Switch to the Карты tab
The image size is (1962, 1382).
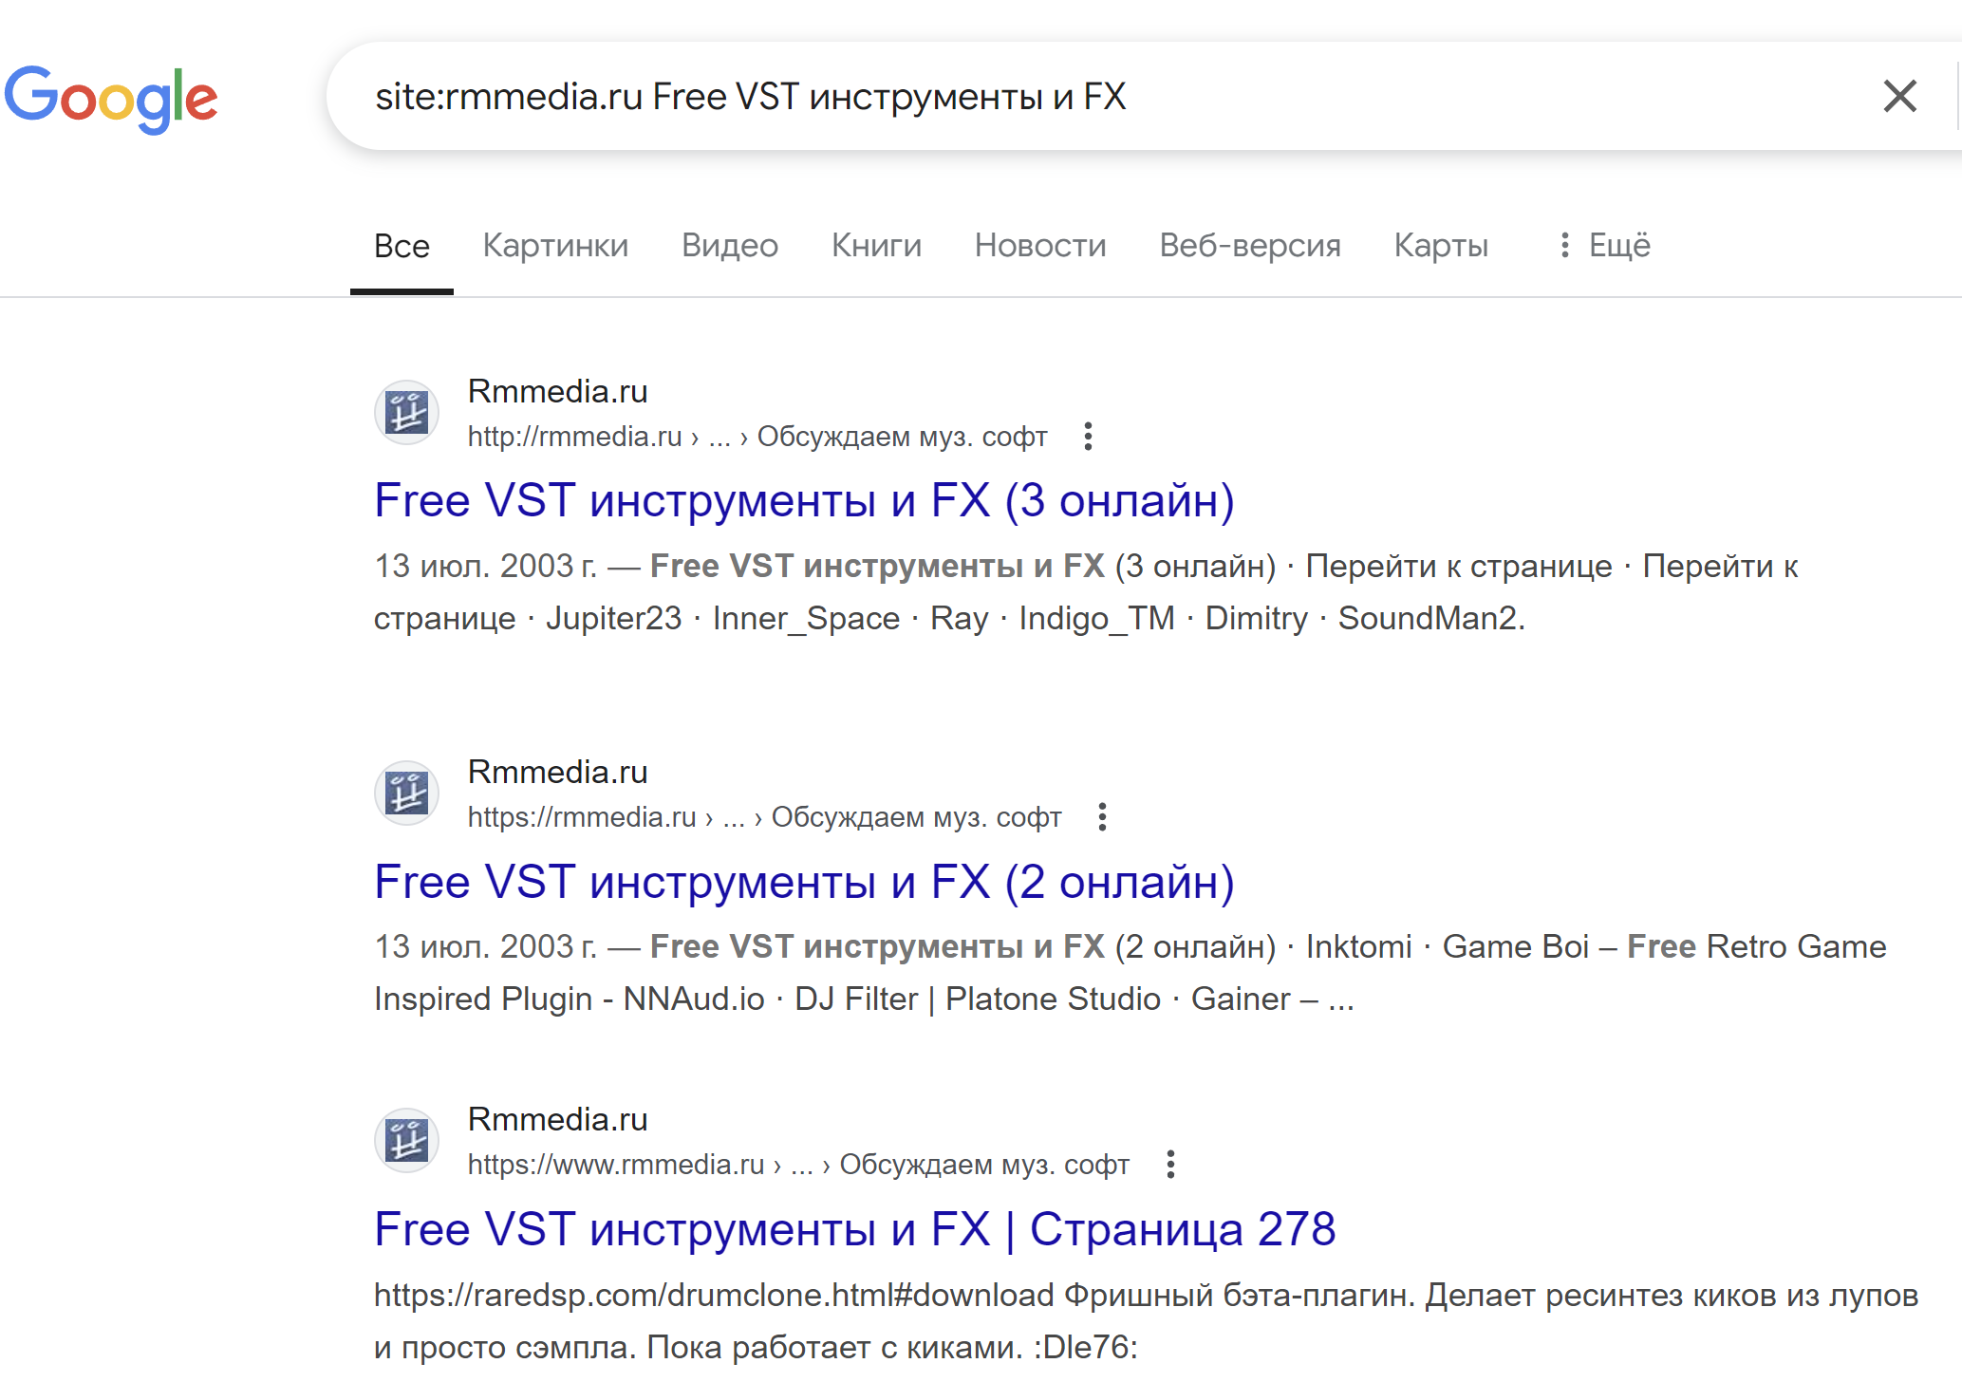[1441, 246]
